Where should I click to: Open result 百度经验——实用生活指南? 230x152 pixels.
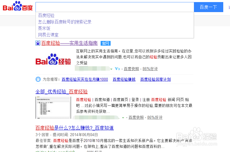click(69, 43)
